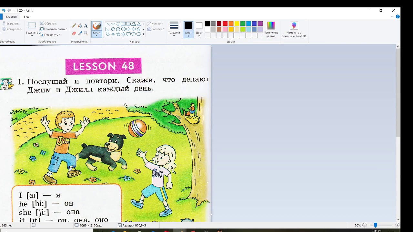Click the Copy (Копировать) icon

tap(4, 29)
